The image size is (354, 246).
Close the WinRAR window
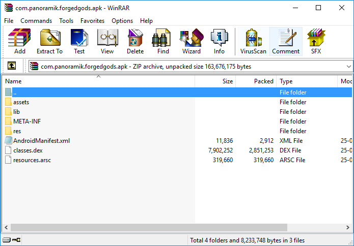(x=342, y=8)
